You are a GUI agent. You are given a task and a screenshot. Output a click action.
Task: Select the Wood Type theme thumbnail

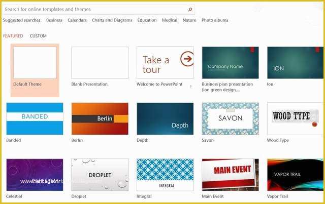pyautogui.click(x=295, y=119)
